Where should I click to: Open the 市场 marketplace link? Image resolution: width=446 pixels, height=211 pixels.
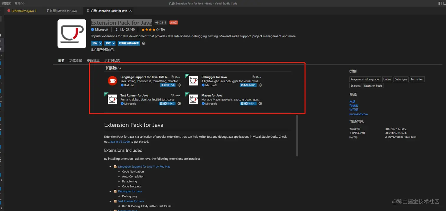click(352, 102)
